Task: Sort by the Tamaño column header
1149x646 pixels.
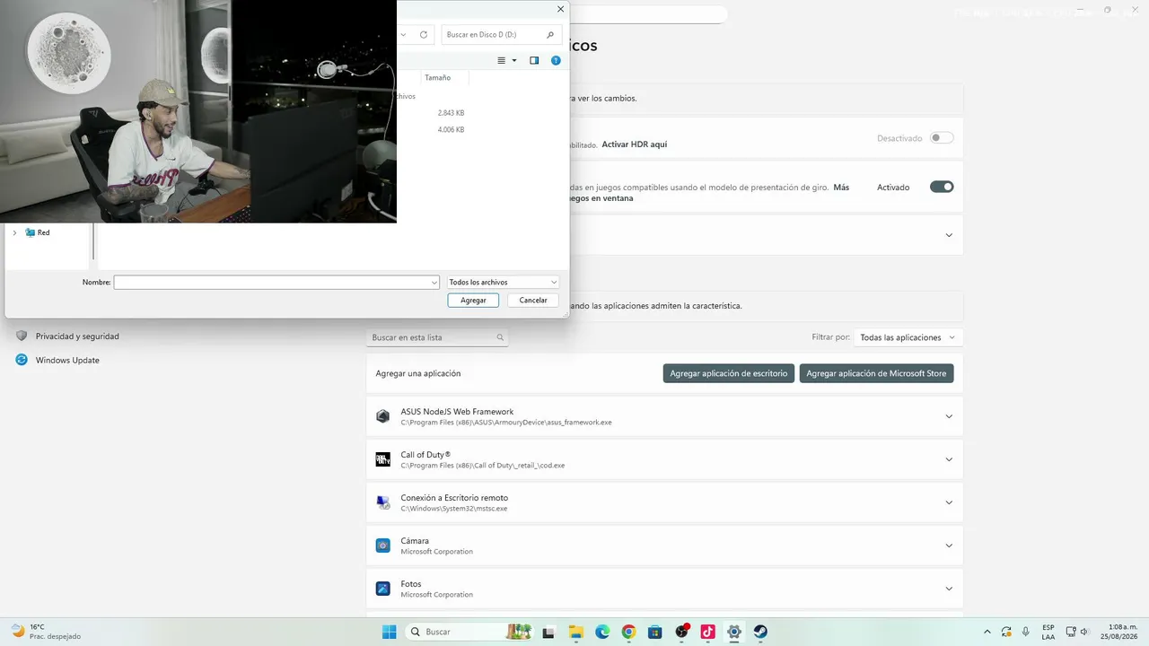Action: 438,78
